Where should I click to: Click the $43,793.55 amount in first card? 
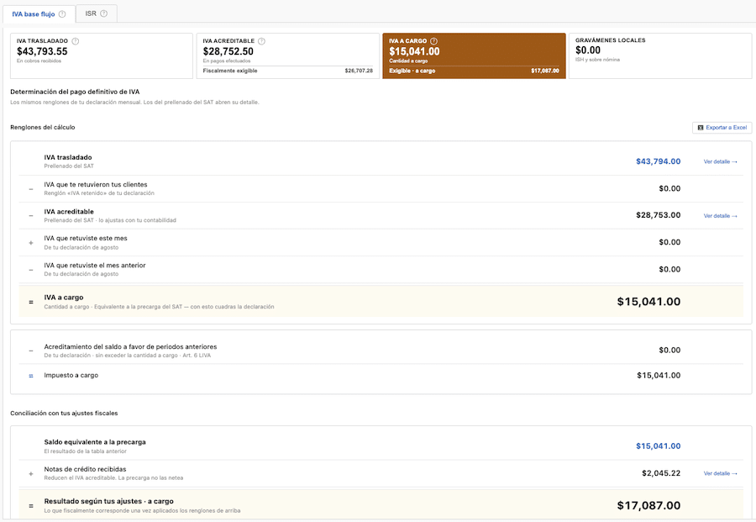click(x=42, y=51)
